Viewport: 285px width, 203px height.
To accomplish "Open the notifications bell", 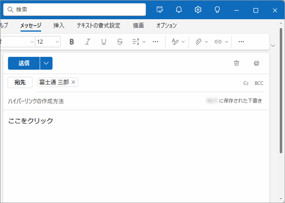I will 179,10.
